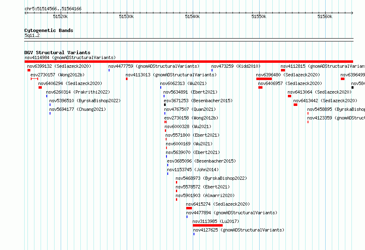
Task: Click the ruler's right arrow end
Action: 352,13
